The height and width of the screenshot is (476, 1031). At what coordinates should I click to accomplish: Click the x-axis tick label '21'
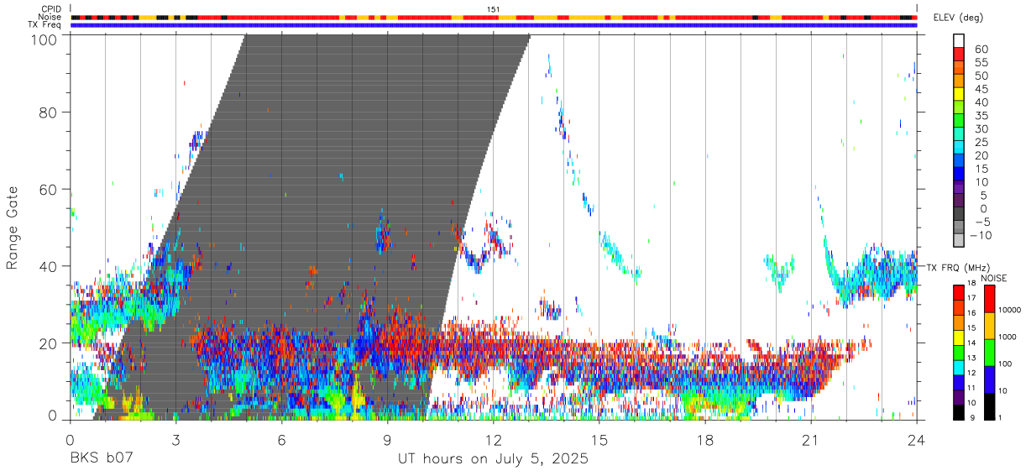click(811, 440)
